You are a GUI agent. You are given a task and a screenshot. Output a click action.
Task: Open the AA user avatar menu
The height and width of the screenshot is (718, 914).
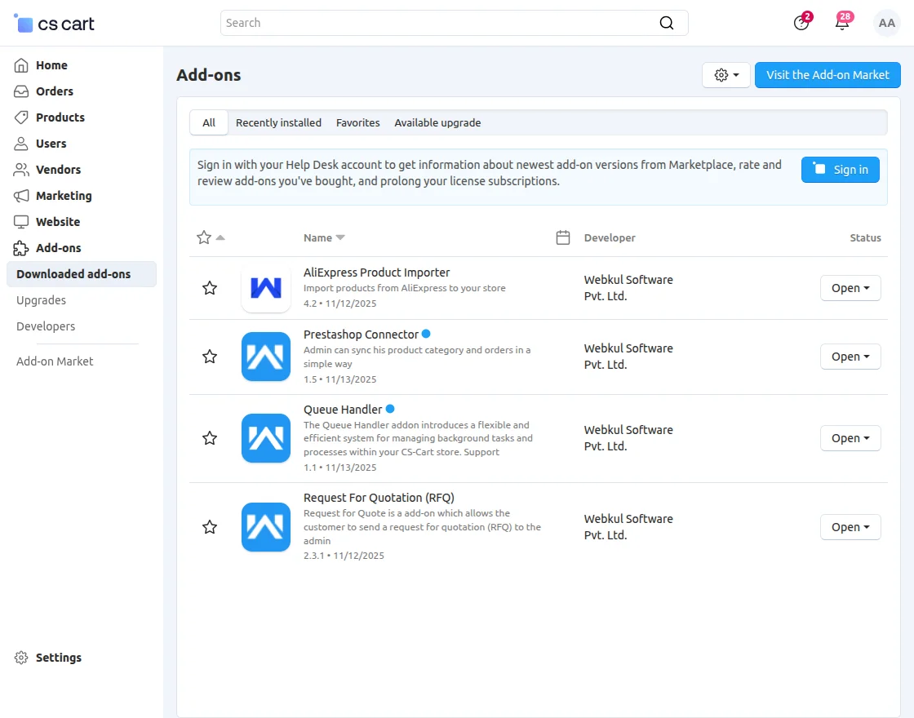[886, 23]
